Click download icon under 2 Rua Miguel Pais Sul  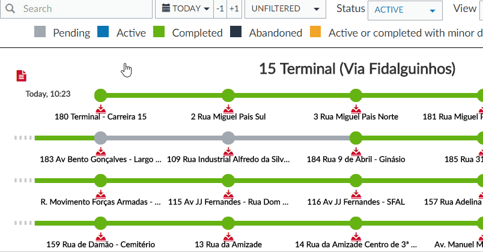coord(228,108)
